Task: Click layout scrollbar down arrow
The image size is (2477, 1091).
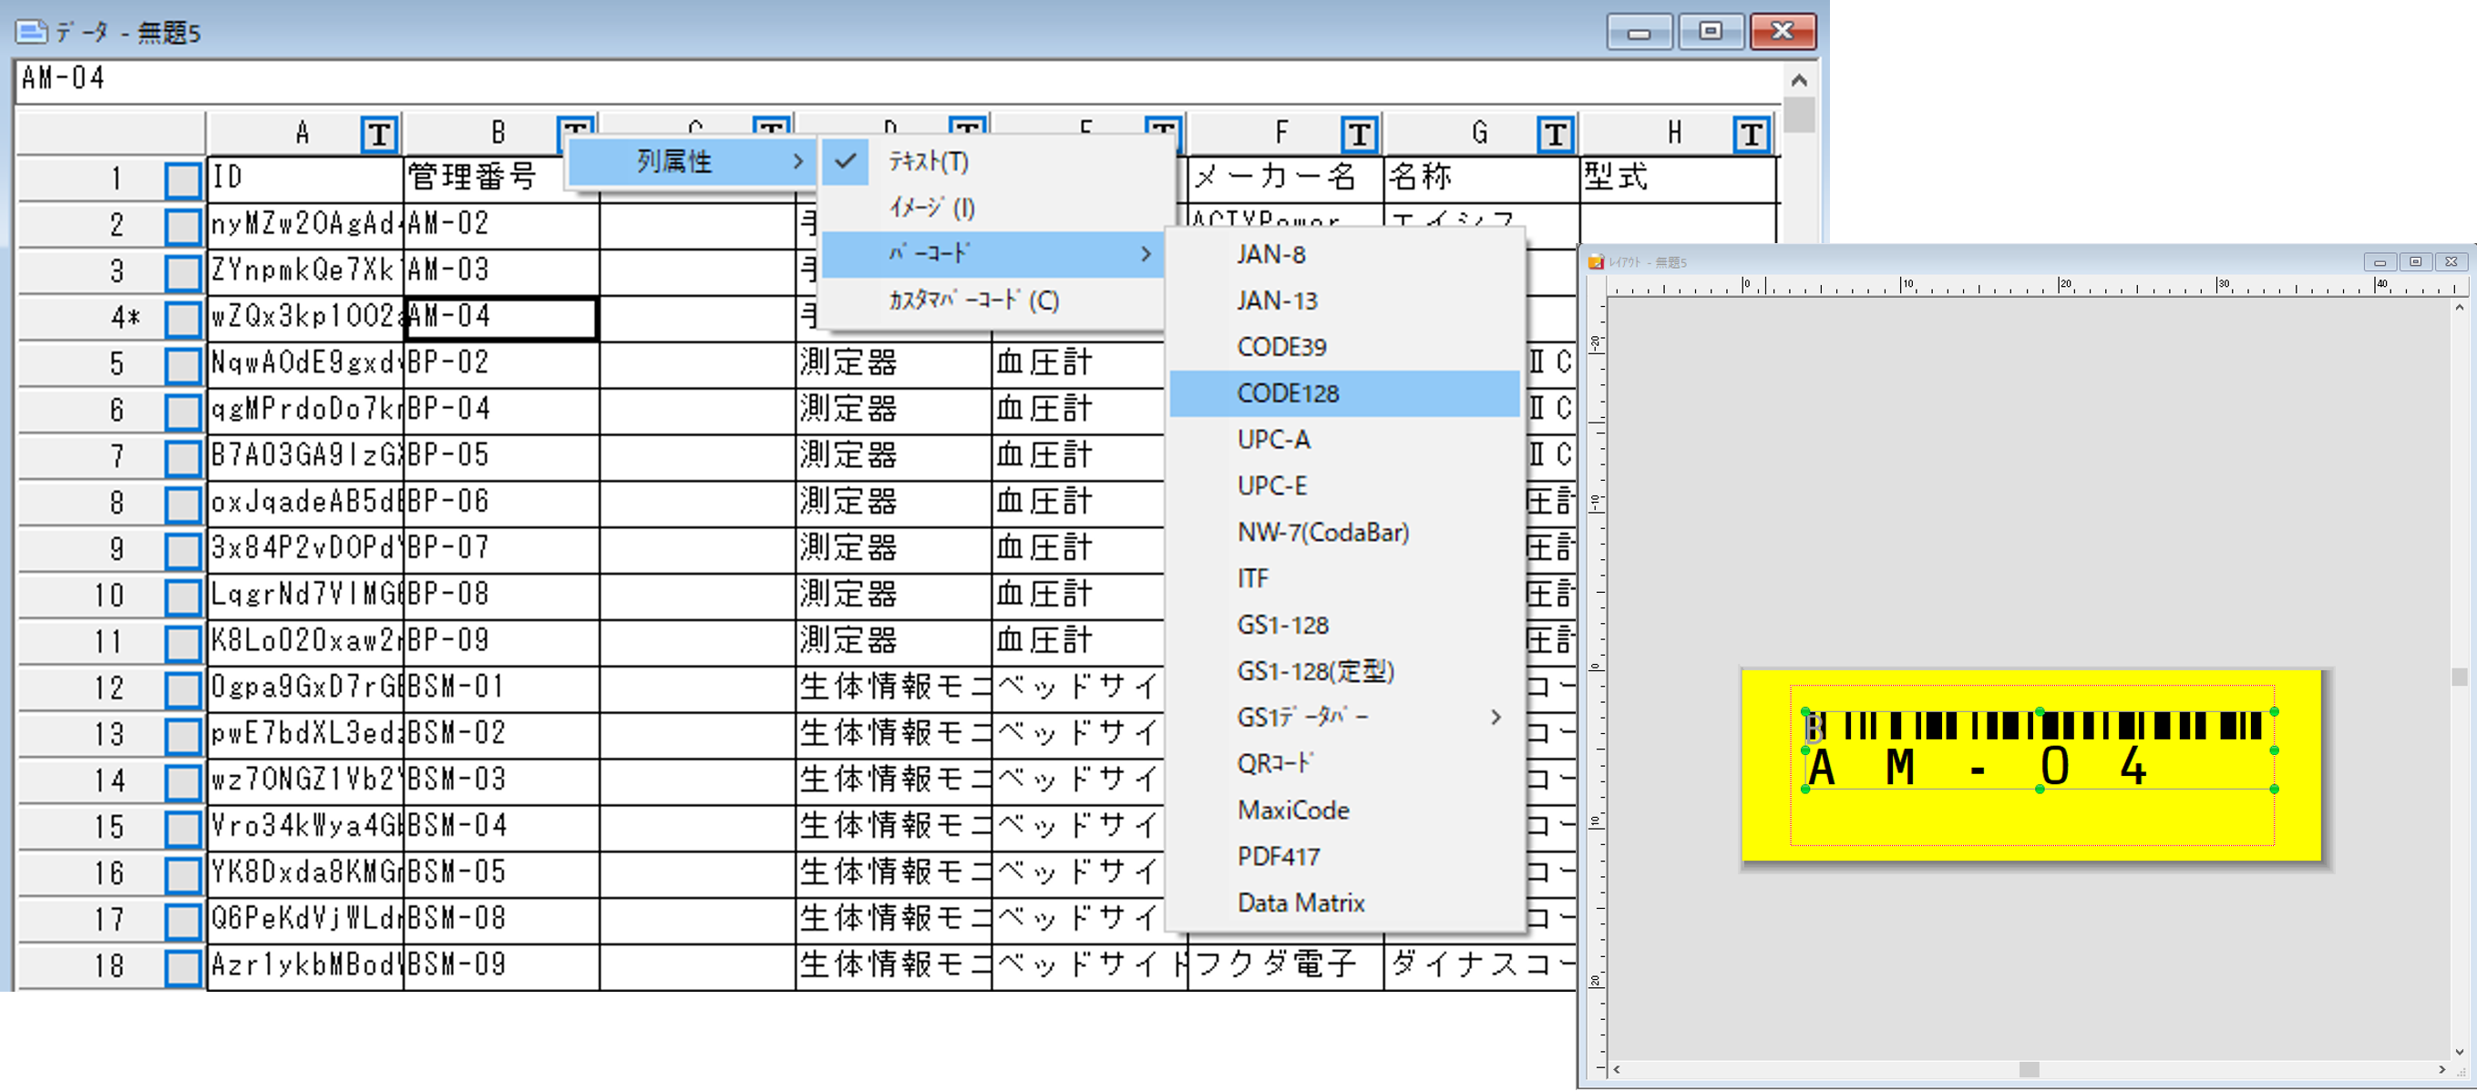Action: 2459,1052
